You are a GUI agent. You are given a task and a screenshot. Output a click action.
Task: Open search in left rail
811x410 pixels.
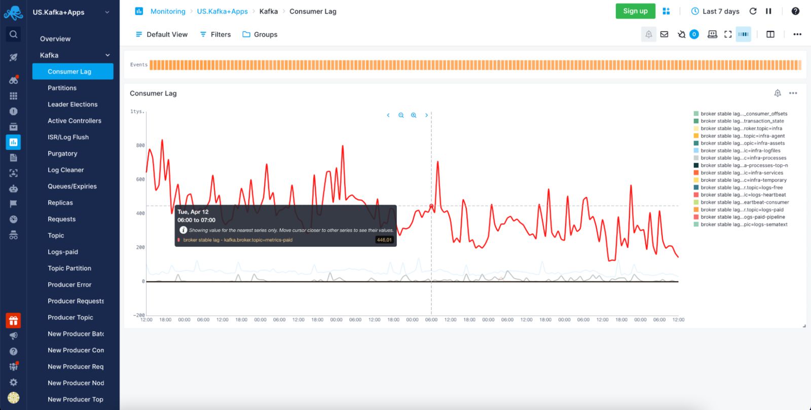tap(14, 34)
